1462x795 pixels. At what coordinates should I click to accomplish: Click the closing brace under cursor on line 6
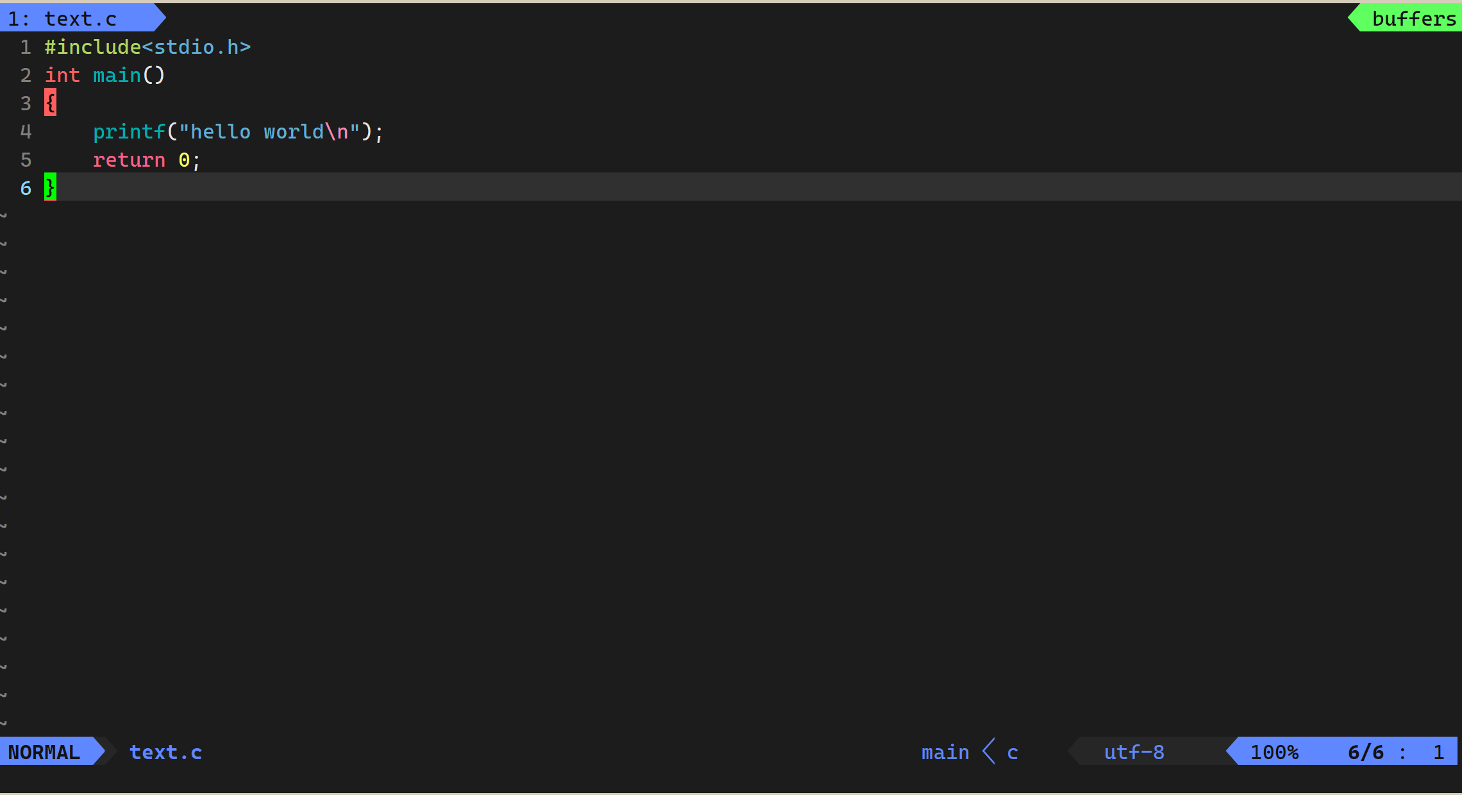50,187
